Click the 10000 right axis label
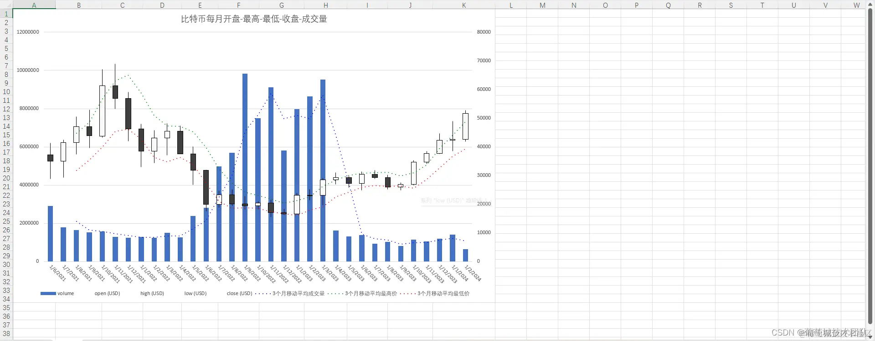 point(484,232)
